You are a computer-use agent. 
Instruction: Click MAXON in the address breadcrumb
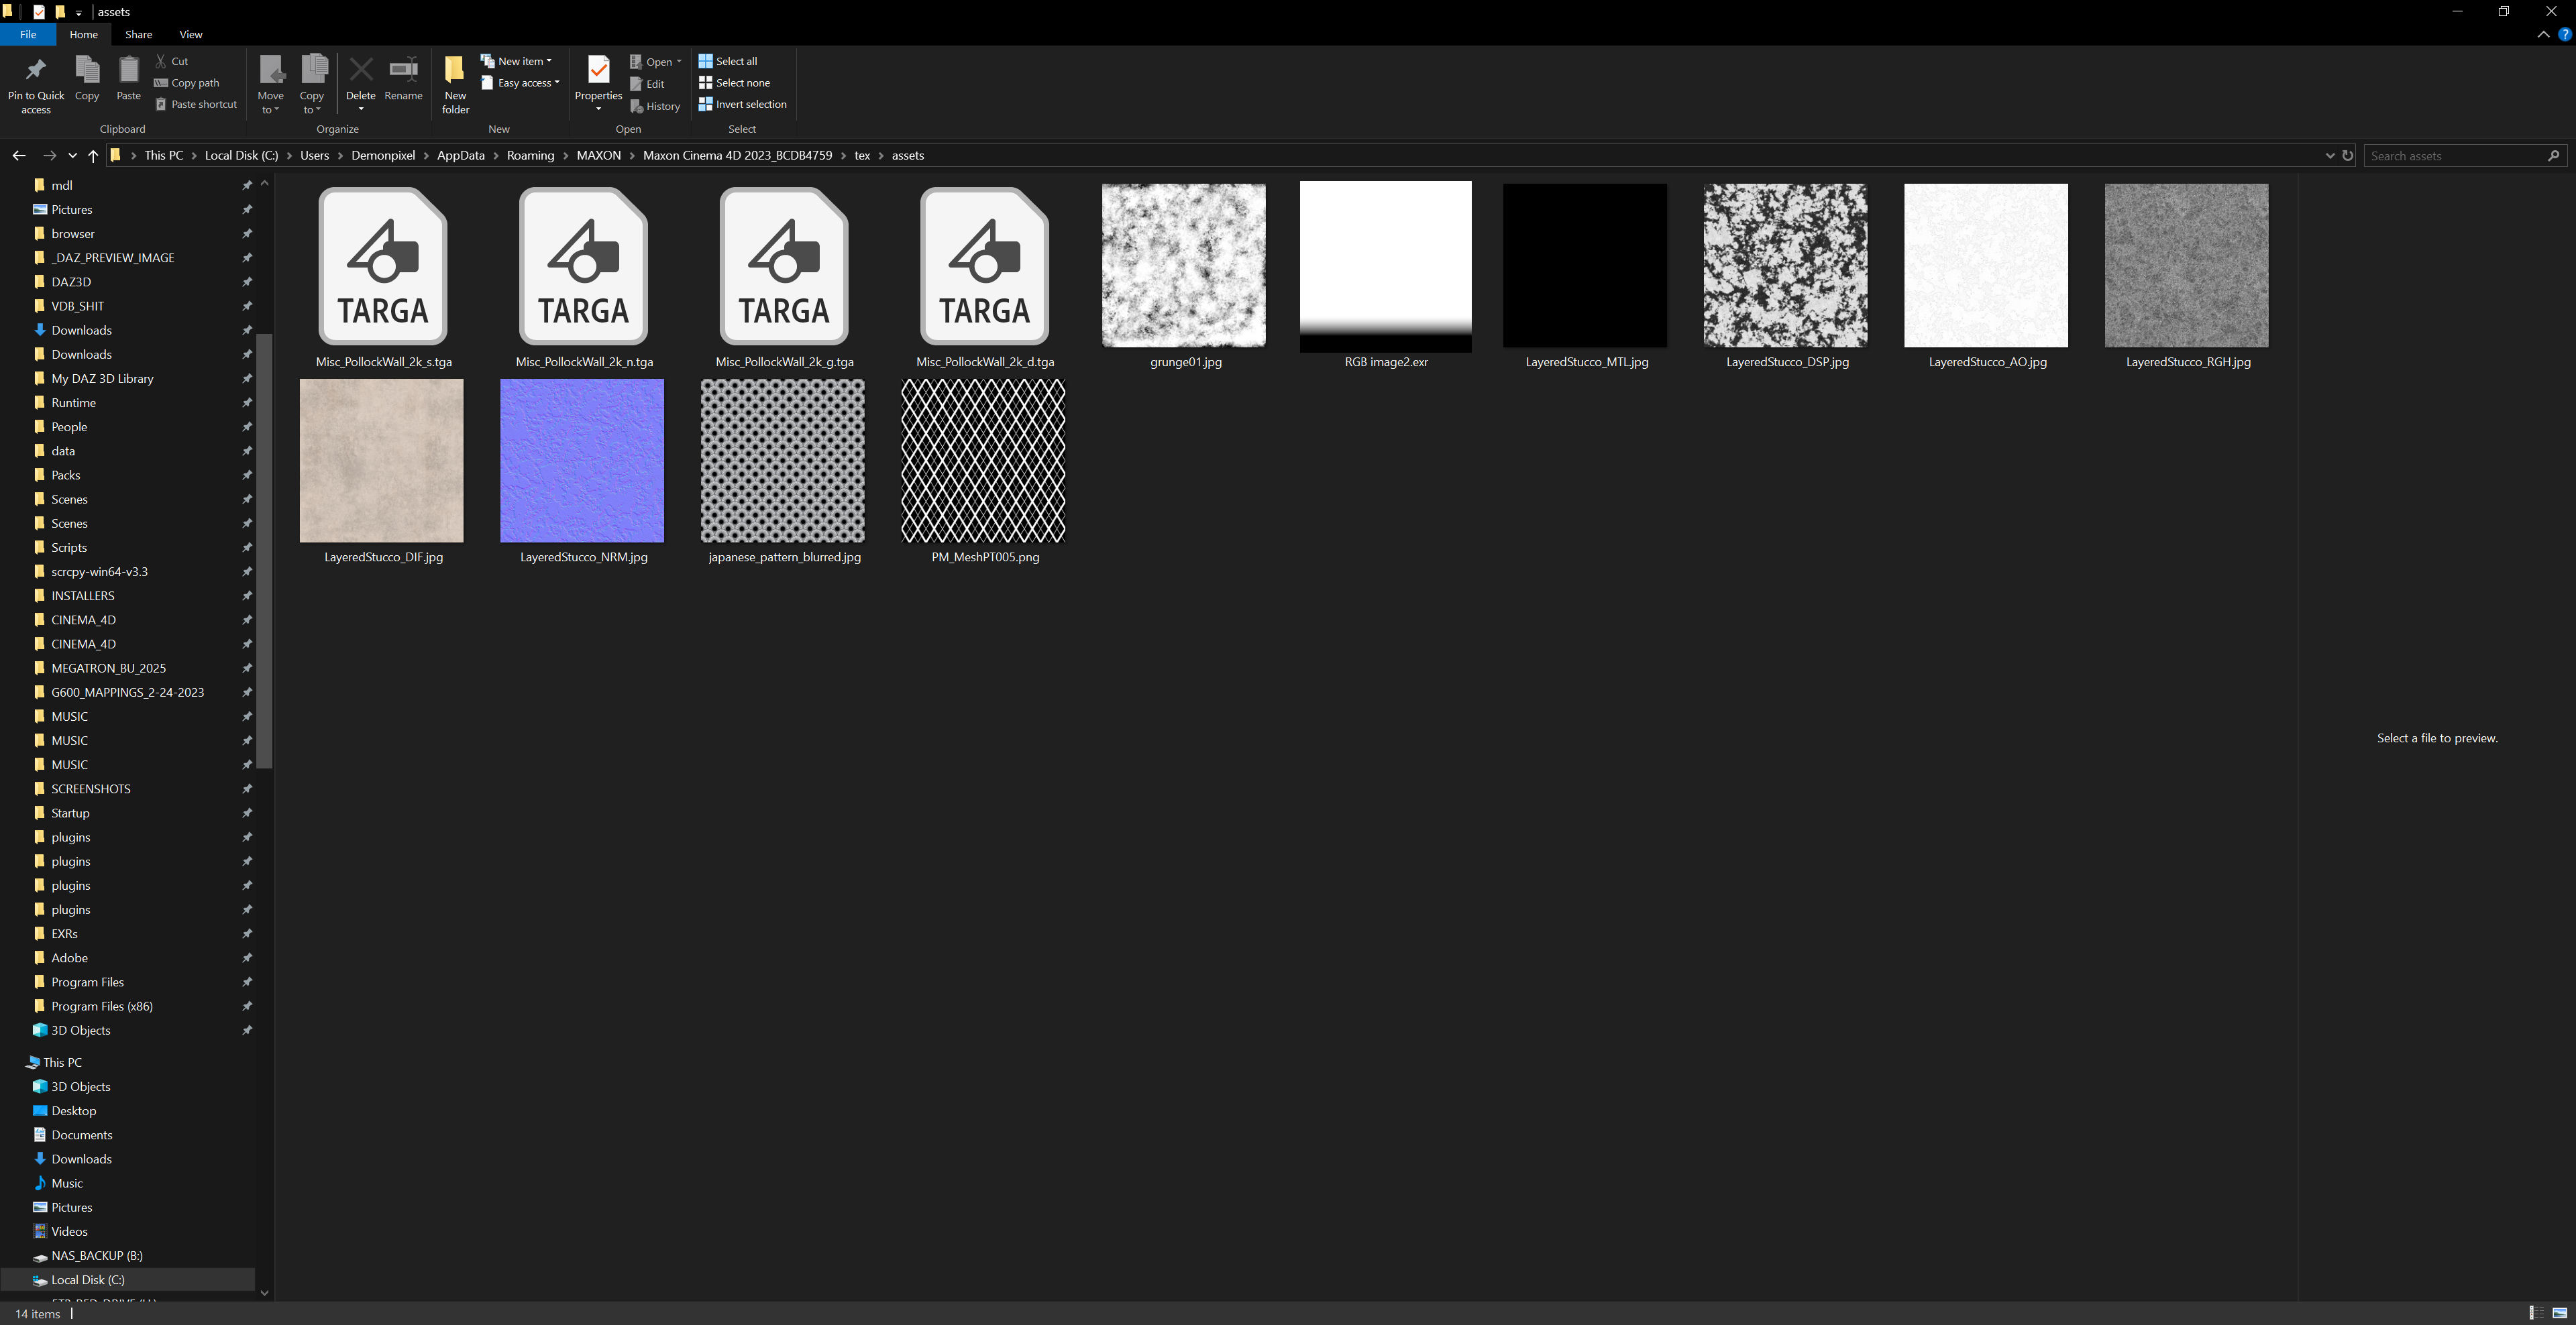click(x=598, y=156)
